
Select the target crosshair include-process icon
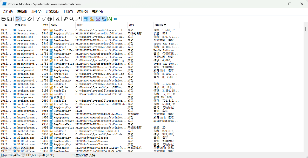pos(50,19)
